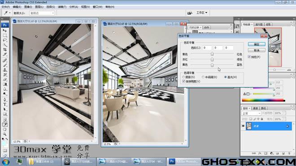The width and height of the screenshot is (296, 166).
Task: Select the Type tool
Action: (5, 105)
